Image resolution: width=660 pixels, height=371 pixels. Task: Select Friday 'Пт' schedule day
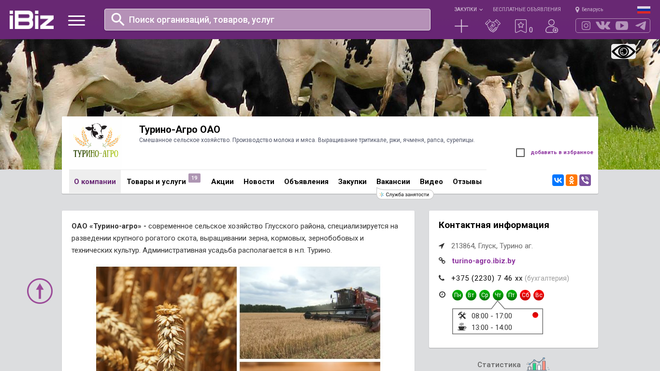coord(512,295)
